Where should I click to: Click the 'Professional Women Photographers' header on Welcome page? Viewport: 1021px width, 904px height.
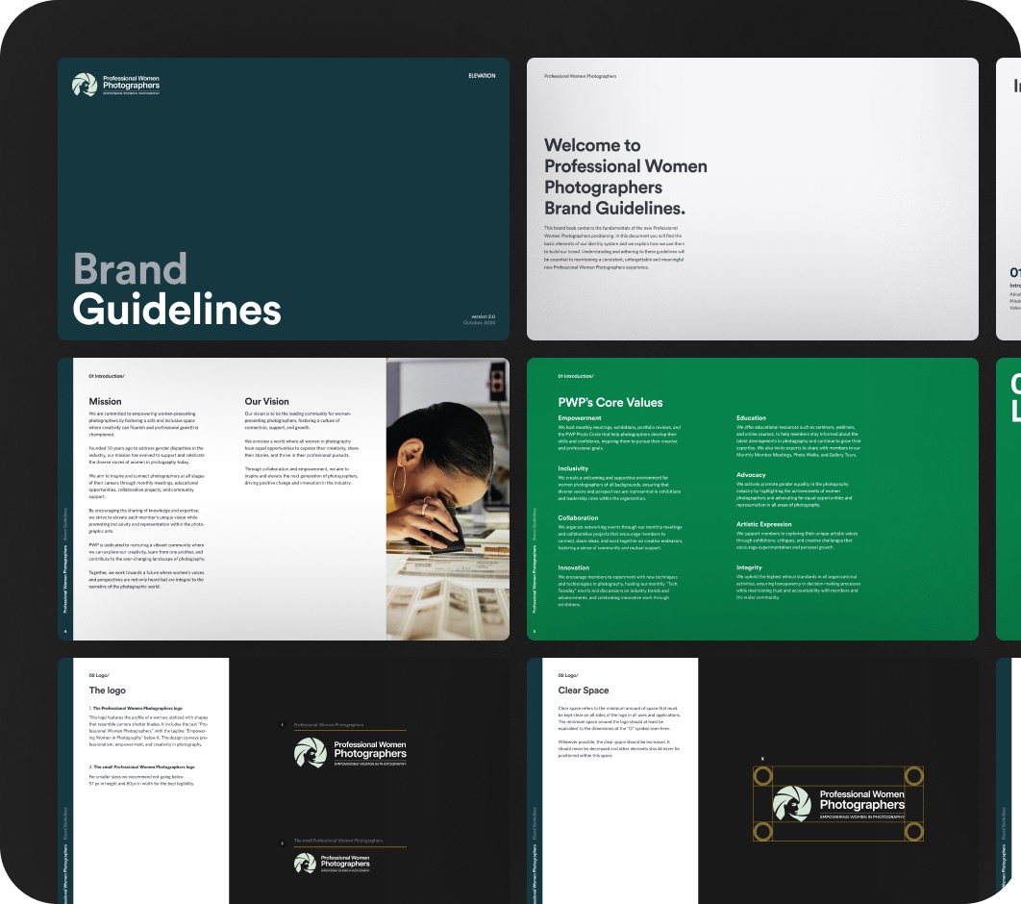(580, 76)
